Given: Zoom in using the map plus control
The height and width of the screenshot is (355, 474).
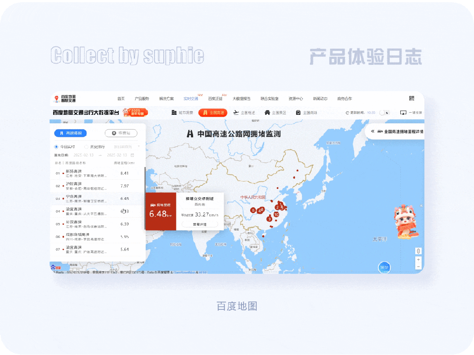Looking at the screenshot, I should (x=418, y=259).
